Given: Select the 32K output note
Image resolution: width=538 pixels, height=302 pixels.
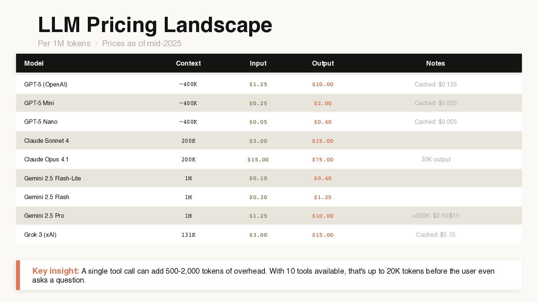Looking at the screenshot, I should click(x=436, y=159).
